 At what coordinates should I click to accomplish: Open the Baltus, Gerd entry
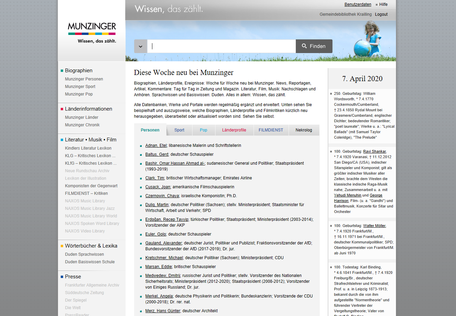[x=157, y=154]
